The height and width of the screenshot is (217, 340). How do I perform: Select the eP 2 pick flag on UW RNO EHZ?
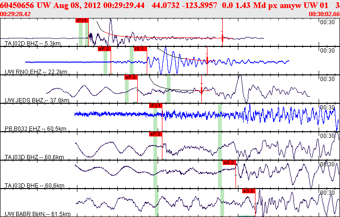tap(104, 49)
